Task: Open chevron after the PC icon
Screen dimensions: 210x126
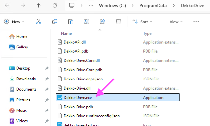Action: (x=81, y=6)
